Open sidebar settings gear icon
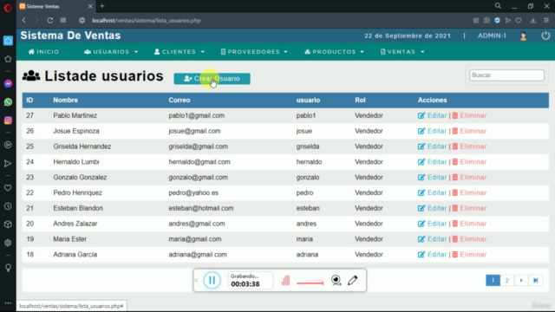Viewport: 555px width, 312px height. pyautogui.click(x=8, y=243)
